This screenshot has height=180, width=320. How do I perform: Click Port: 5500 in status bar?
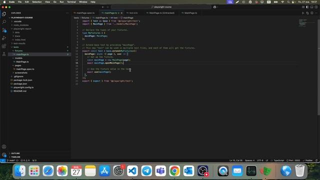click(293, 160)
